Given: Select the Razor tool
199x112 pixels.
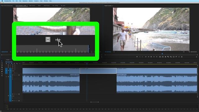Looking at the screenshot, I should [2, 67].
